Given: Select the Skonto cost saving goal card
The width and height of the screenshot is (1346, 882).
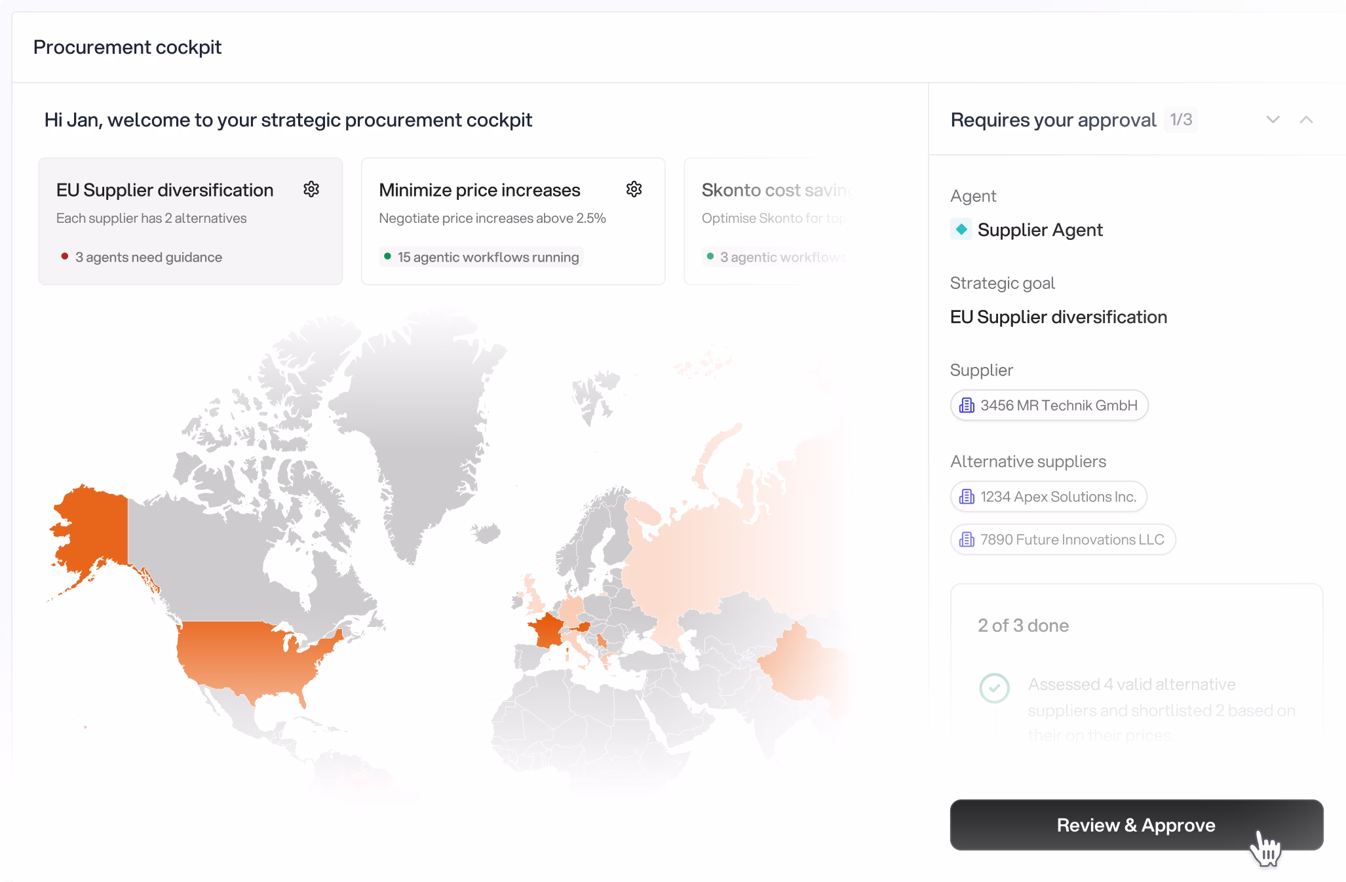Looking at the screenshot, I should click(773, 221).
